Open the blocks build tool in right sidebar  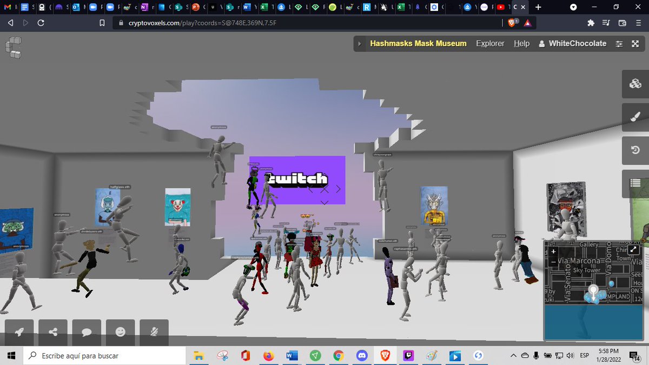(635, 84)
